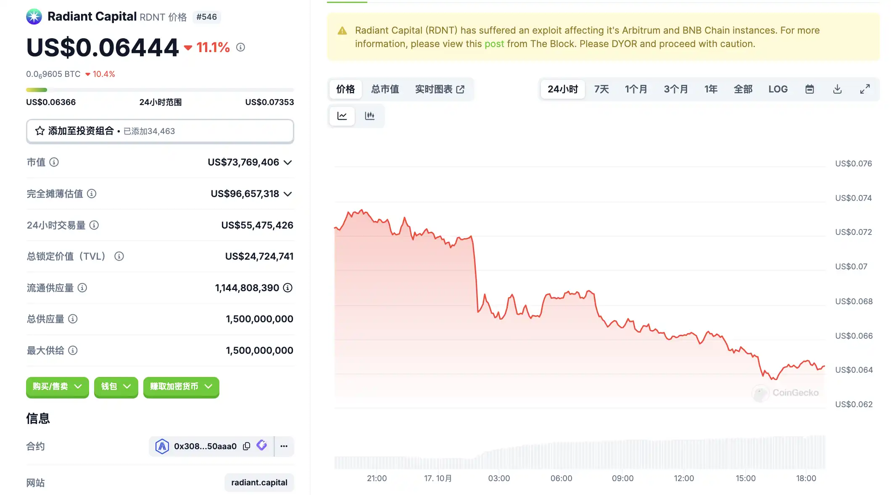Click the info icon next to 市值
Viewport: 891px width, 495px height.
54,162
